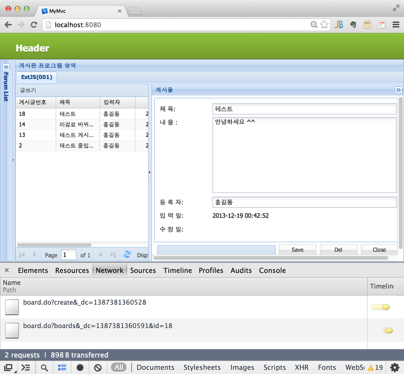Collapse the 게시물 panel with double-arrow
Screen dimensions: 404x374
398,90
